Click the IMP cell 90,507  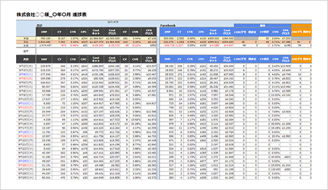[x=44, y=87]
